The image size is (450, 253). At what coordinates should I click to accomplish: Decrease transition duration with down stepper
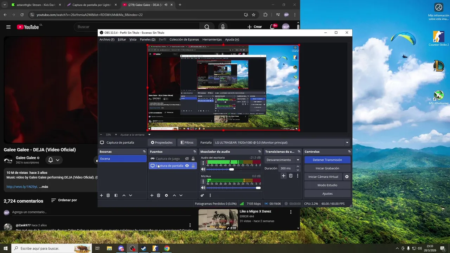pos(298,170)
